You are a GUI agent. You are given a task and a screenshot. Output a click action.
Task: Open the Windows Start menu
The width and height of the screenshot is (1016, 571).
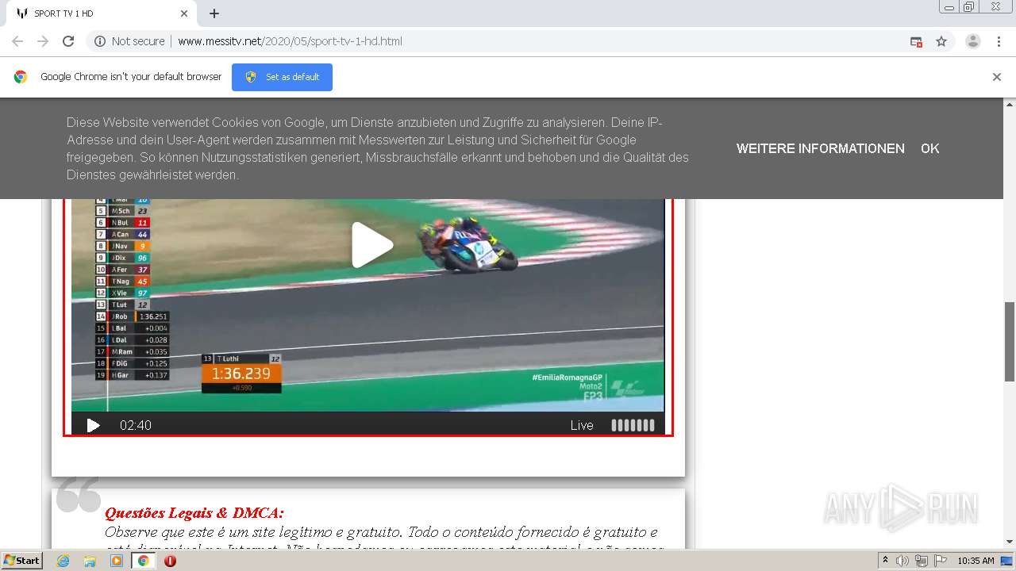[21, 560]
